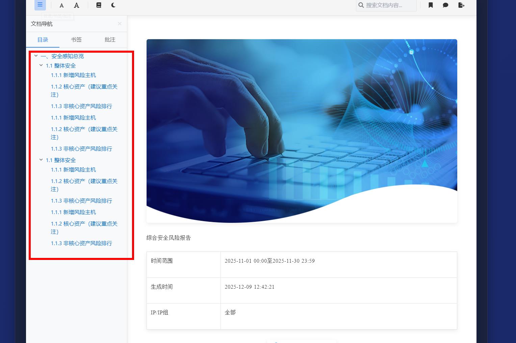Open comments via the speech bubble icon
Viewport: 516px width, 343px height.
tap(445, 5)
